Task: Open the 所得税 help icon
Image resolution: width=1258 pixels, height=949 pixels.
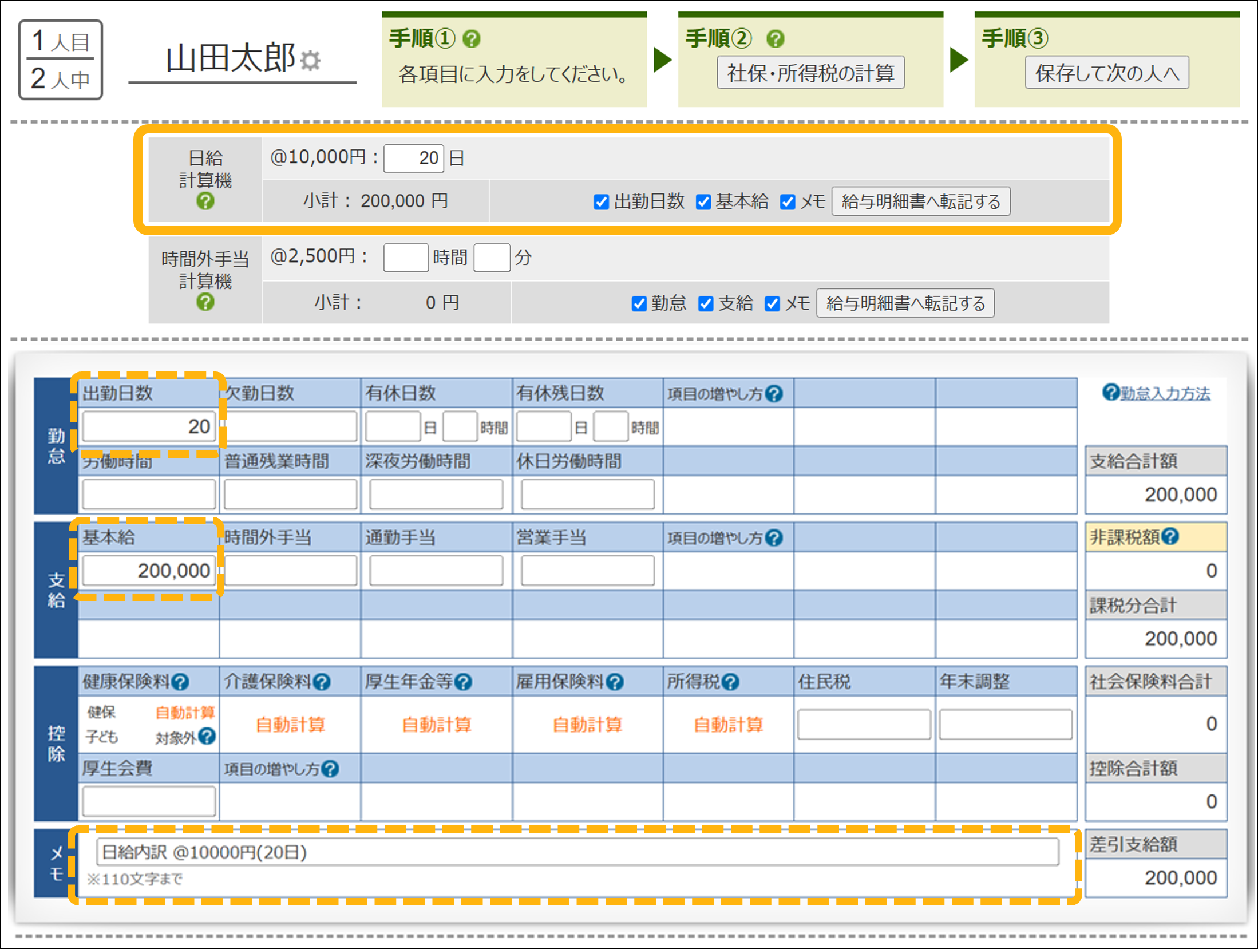Action: (730, 682)
